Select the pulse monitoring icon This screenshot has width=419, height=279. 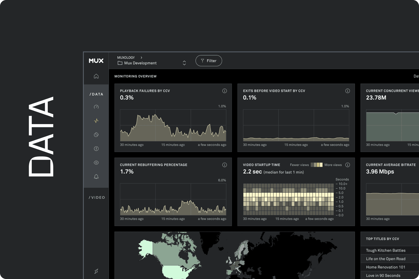[x=96, y=121]
